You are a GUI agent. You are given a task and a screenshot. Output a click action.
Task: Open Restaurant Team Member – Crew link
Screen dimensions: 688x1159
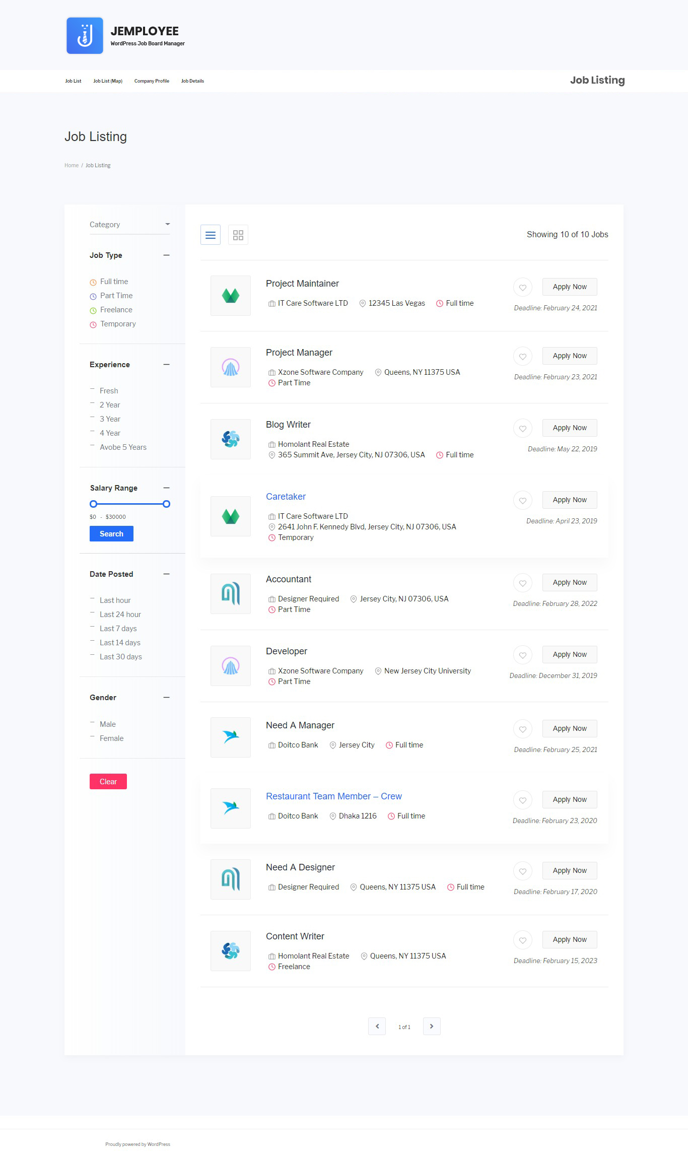pyautogui.click(x=334, y=796)
